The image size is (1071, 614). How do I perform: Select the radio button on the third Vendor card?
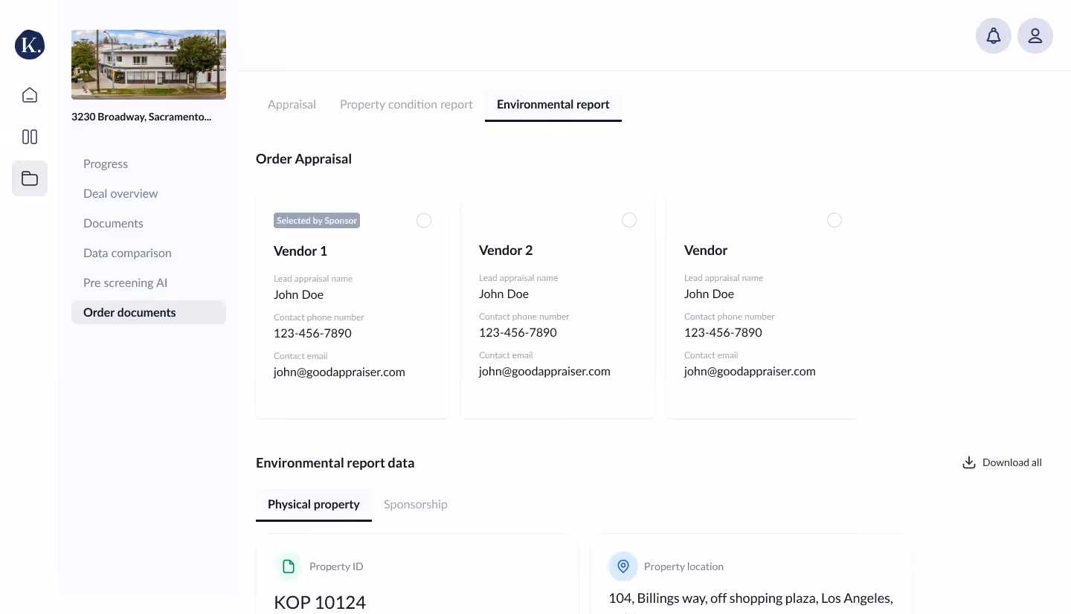coord(834,220)
